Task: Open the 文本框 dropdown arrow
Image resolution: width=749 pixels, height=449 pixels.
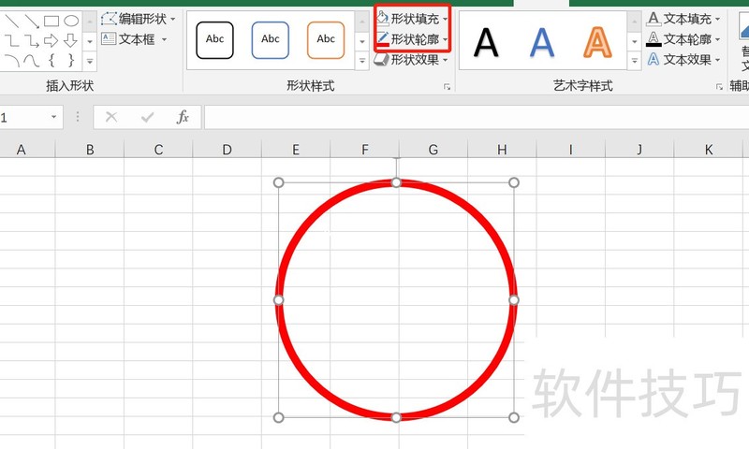Action: click(164, 39)
